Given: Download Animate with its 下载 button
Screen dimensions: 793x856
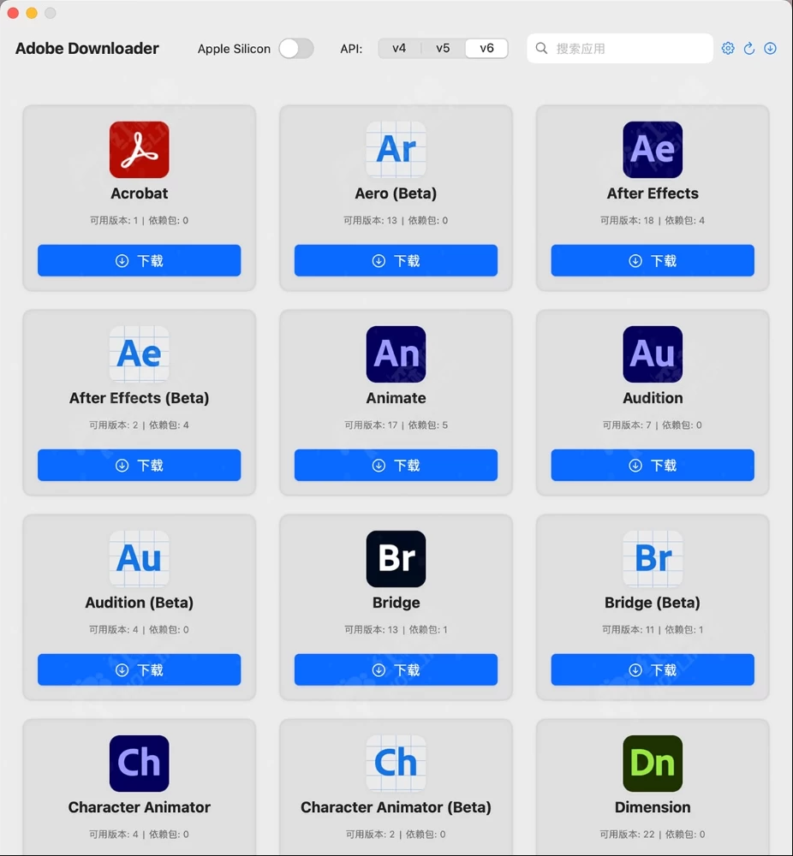Looking at the screenshot, I should point(396,465).
